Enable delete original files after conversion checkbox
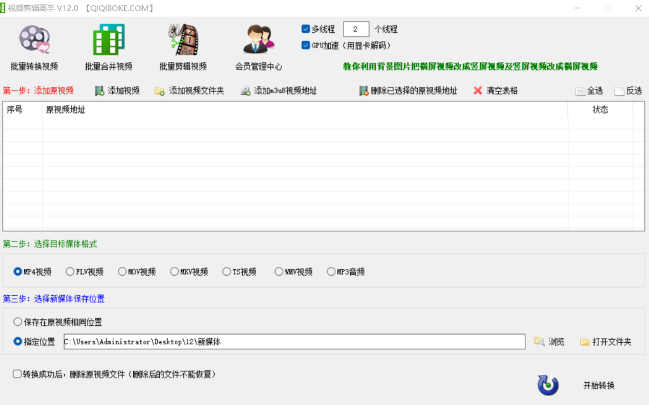This screenshot has height=405, width=649. click(17, 374)
